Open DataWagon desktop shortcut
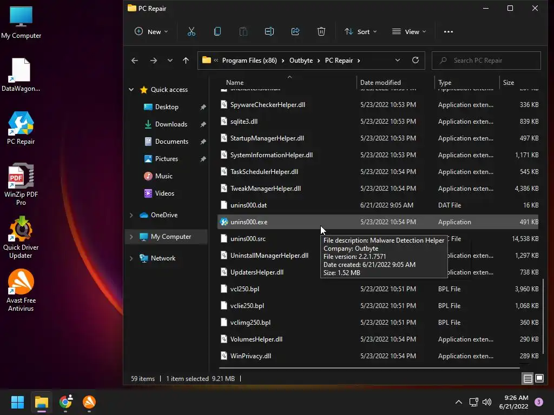 [21, 75]
